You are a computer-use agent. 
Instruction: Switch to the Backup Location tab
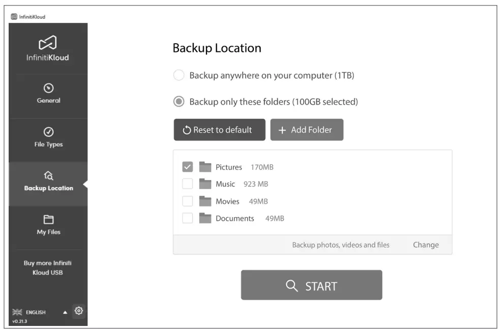[48, 181]
